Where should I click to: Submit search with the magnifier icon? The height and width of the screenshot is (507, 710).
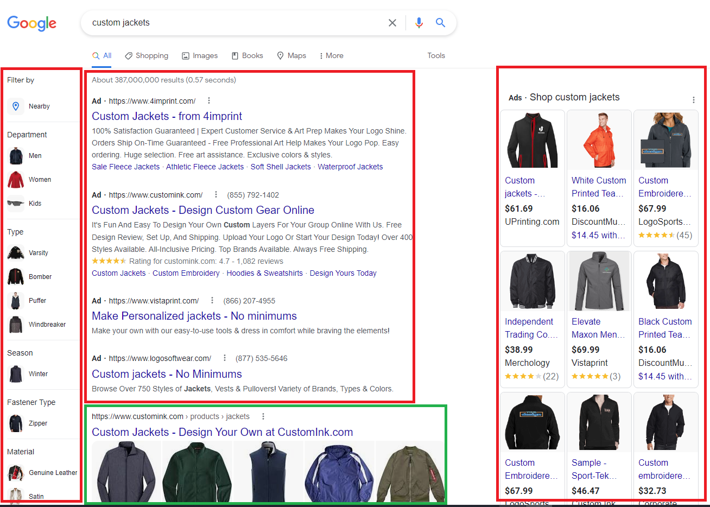440,23
